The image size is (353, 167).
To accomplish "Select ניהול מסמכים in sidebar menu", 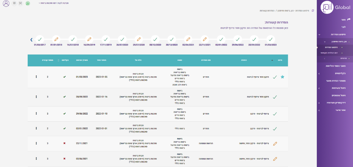I will pyautogui.click(x=338, y=95).
